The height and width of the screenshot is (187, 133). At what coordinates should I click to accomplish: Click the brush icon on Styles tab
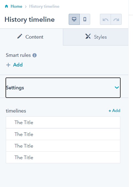[88, 36]
